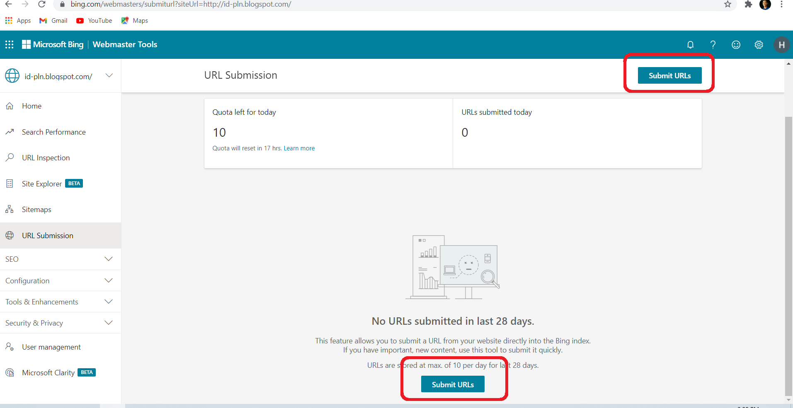Open the Apps bookmark shortcut
This screenshot has height=408, width=793.
18,20
